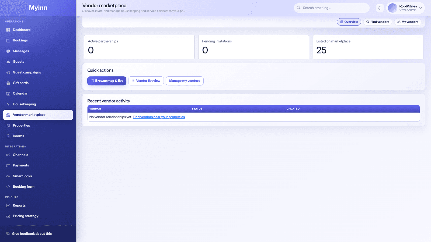Viewport: 431px width, 242px height.
Task: Click the Dashboard icon in sidebar
Action: click(8, 30)
